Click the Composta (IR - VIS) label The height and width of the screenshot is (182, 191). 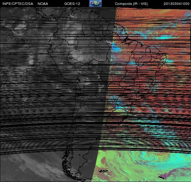point(131,4)
